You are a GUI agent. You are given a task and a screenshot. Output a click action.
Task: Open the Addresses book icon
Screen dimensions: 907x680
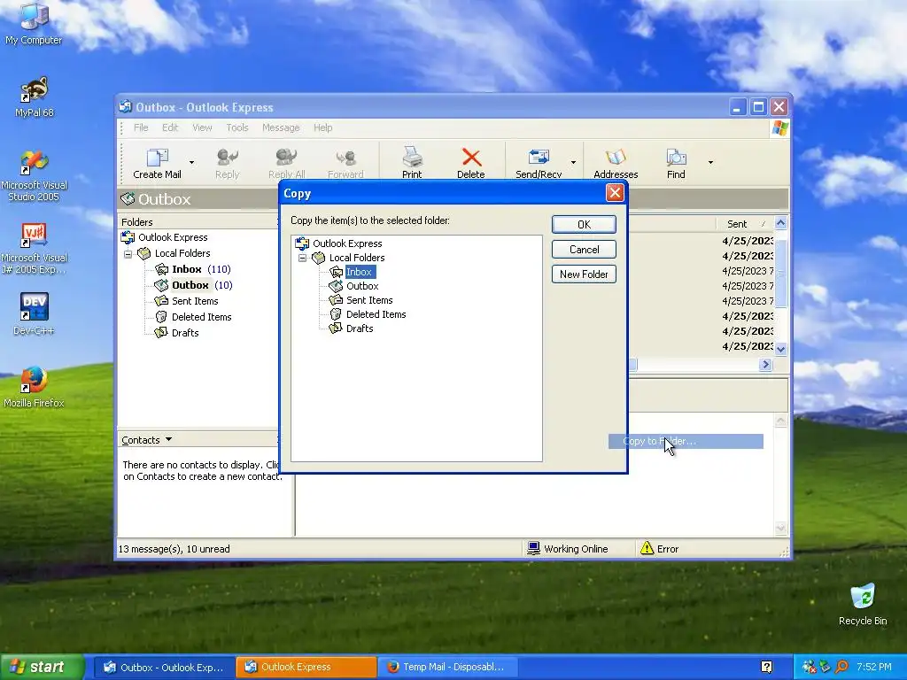click(616, 163)
